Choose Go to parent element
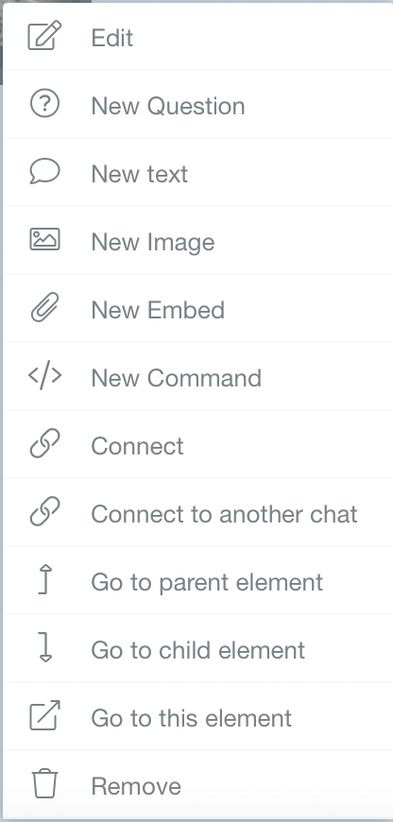Viewport: 393px width, 822px height. tap(198, 580)
